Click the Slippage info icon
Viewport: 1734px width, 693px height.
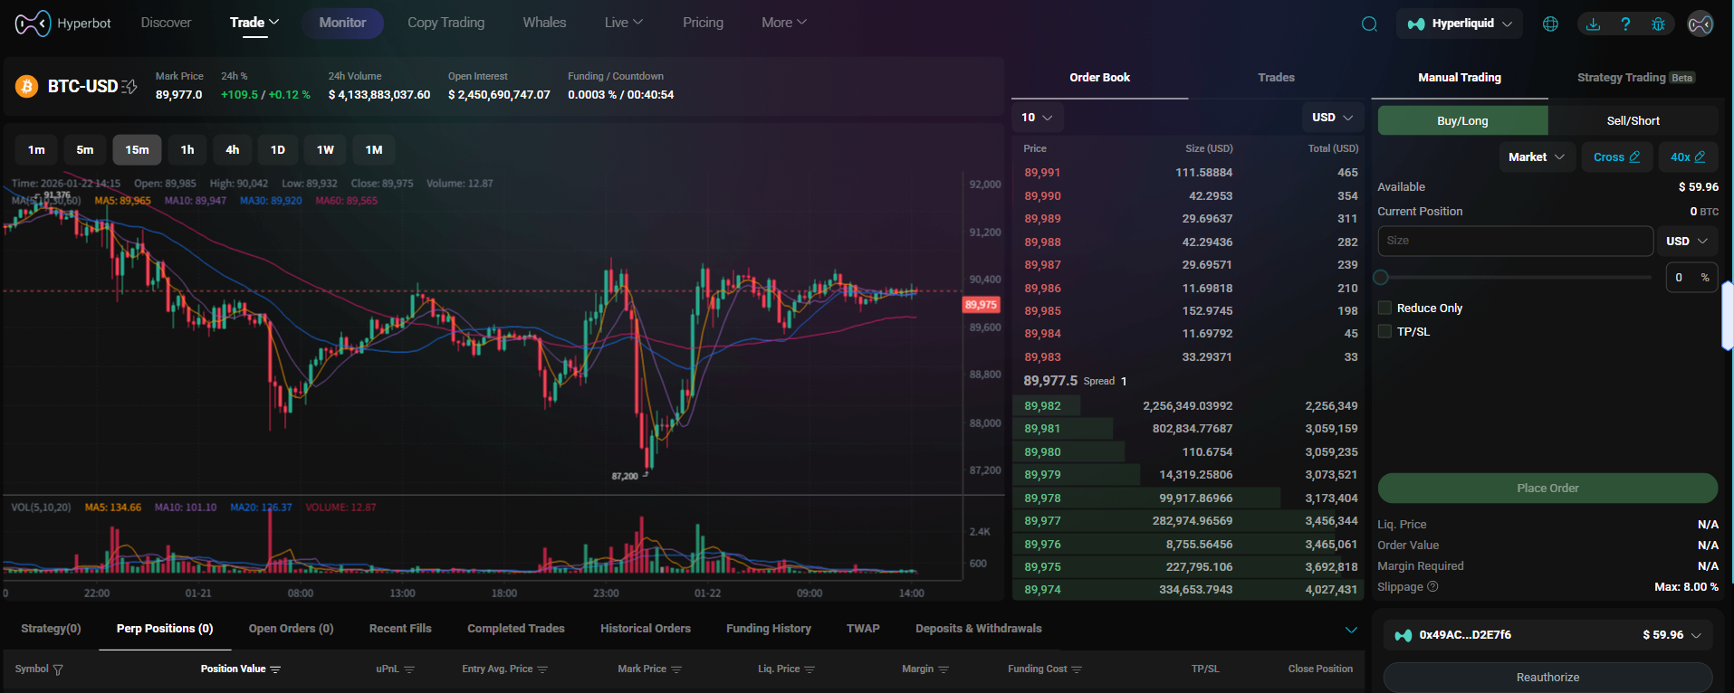(x=1432, y=586)
